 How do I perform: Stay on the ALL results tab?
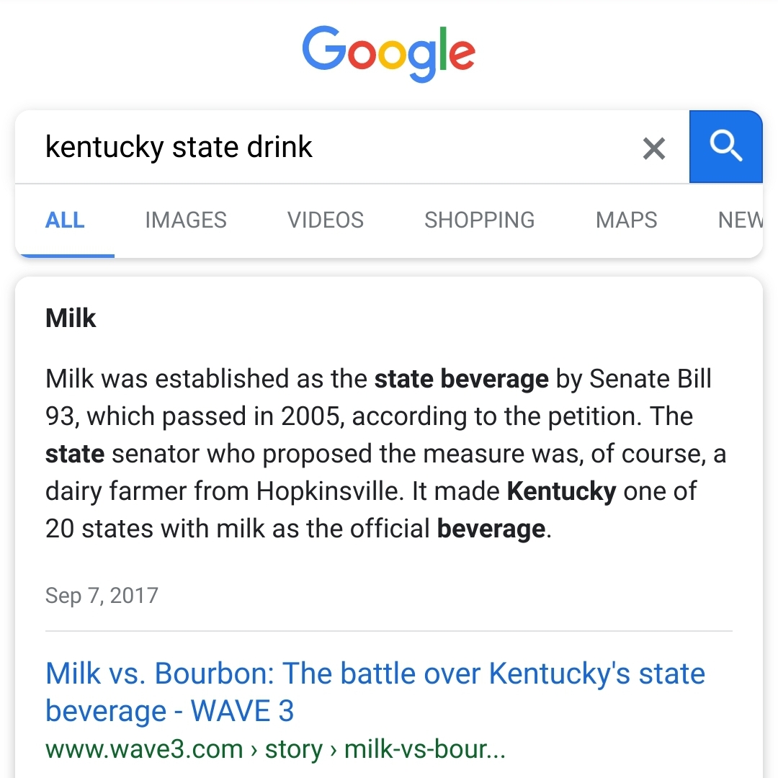click(x=65, y=220)
